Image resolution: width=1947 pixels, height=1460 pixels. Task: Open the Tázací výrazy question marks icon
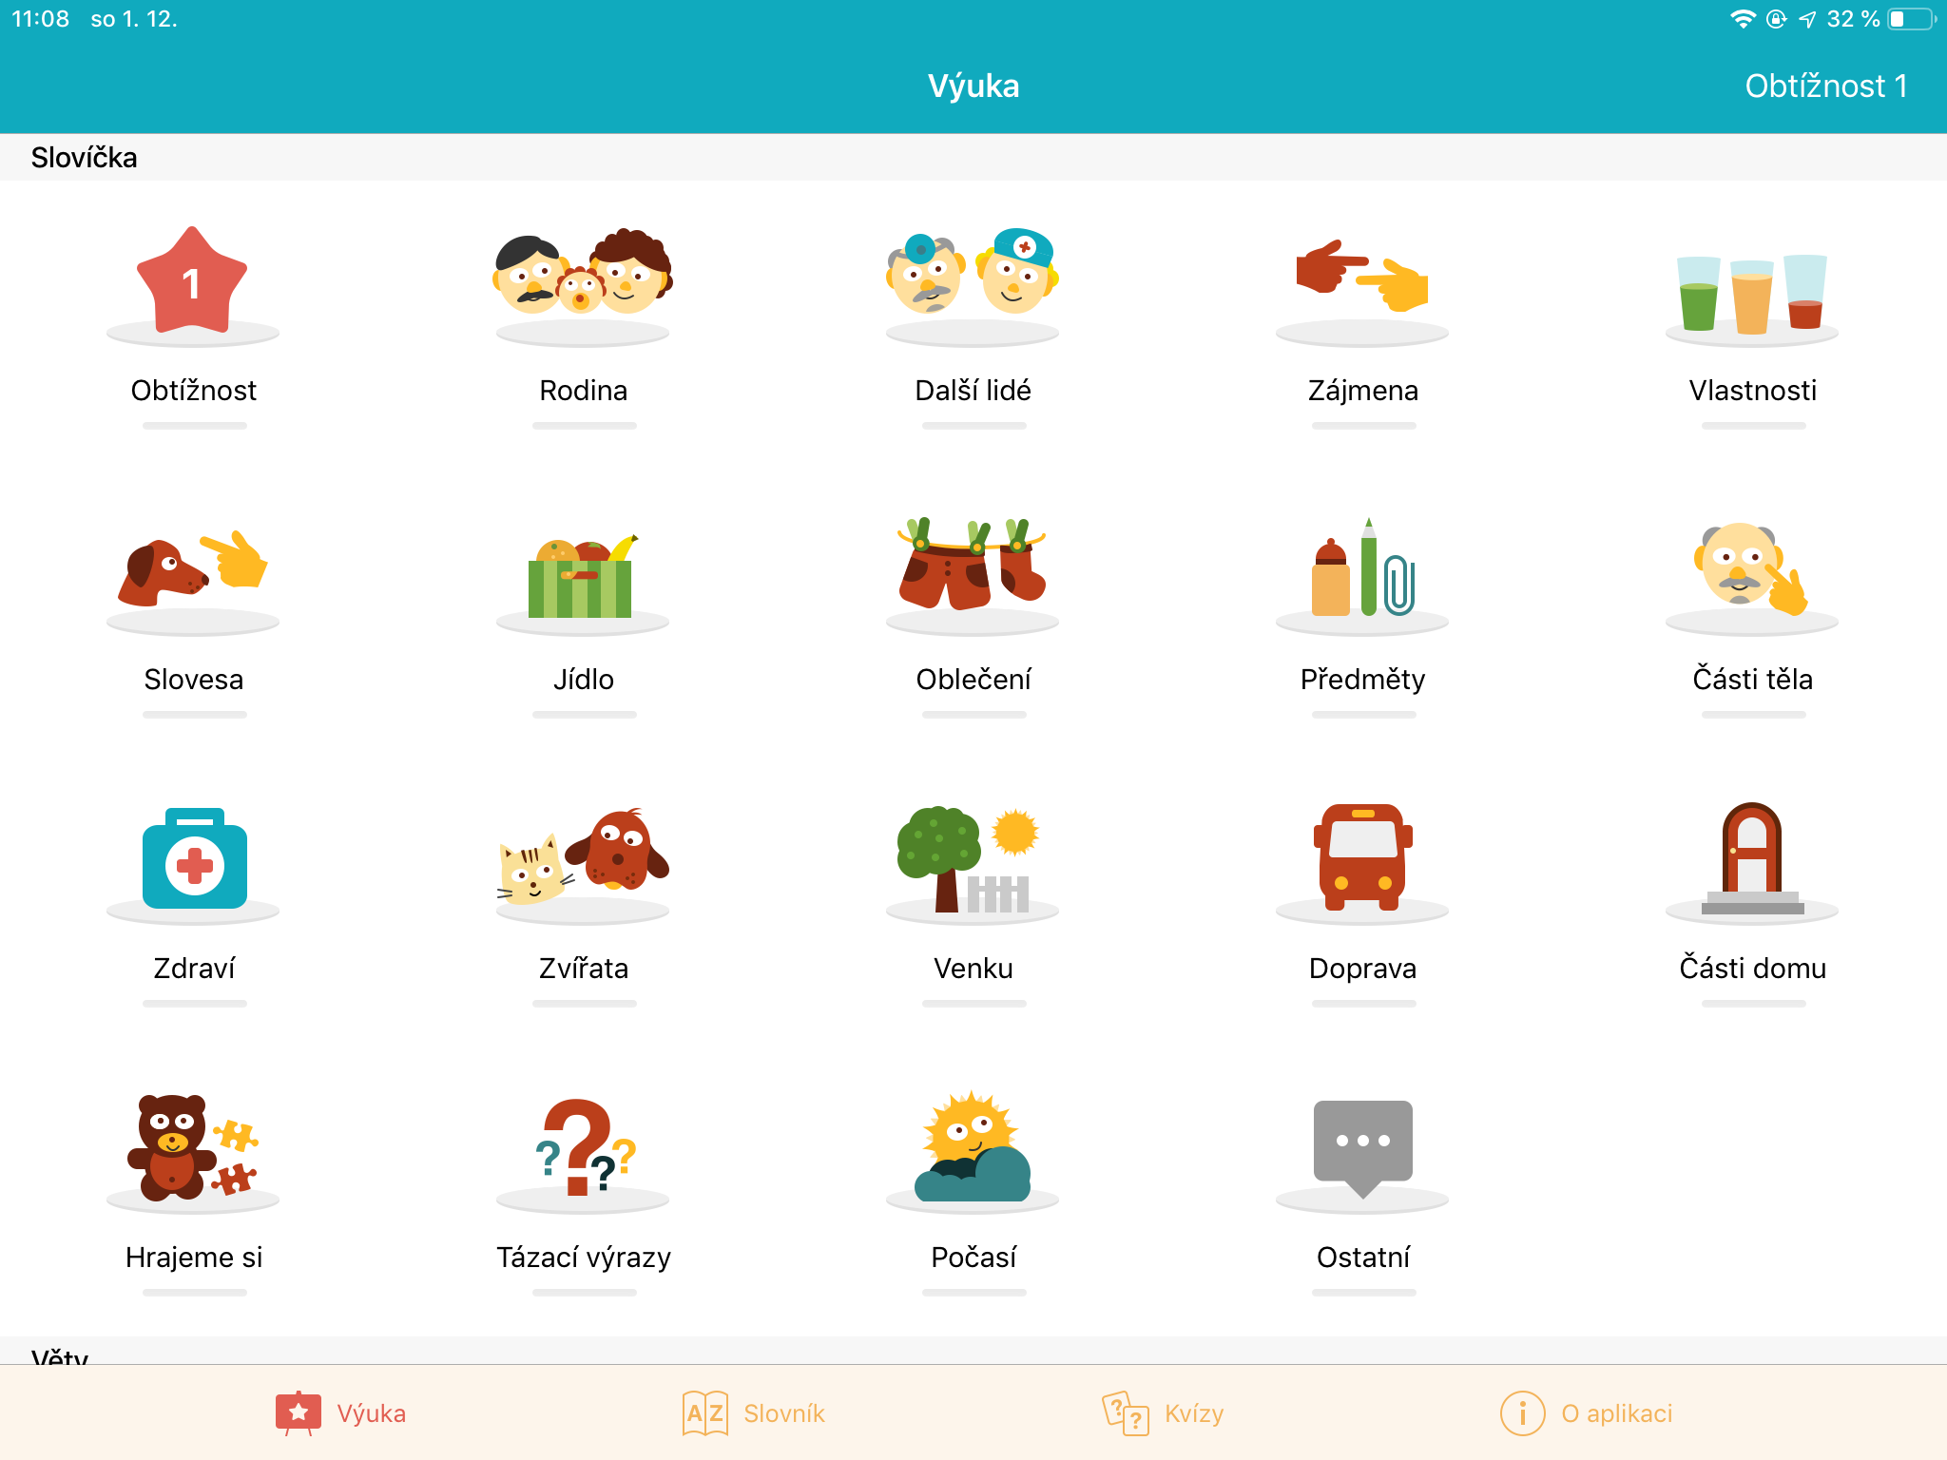point(584,1146)
